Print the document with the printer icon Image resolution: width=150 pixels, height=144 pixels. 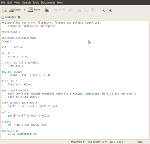coord(47,10)
